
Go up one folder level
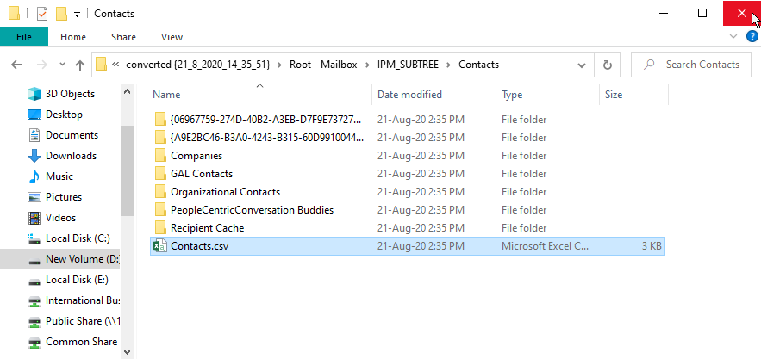click(80, 65)
